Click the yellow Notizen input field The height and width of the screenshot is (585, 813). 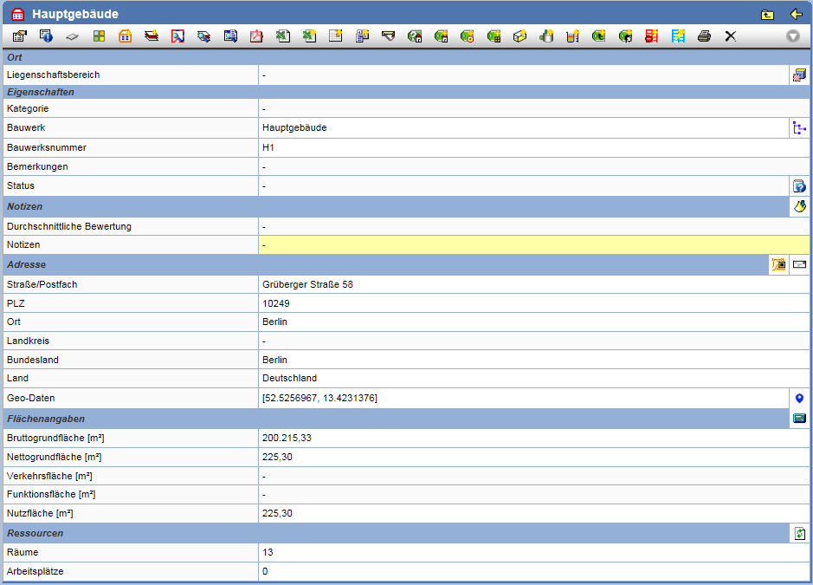coord(534,245)
